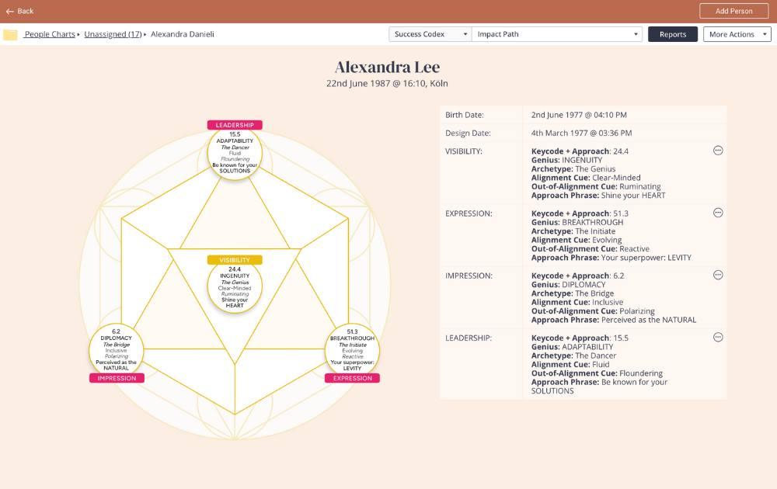Image resolution: width=777 pixels, height=489 pixels.
Task: Go to People Charts breadcrumb
Action: click(50, 34)
